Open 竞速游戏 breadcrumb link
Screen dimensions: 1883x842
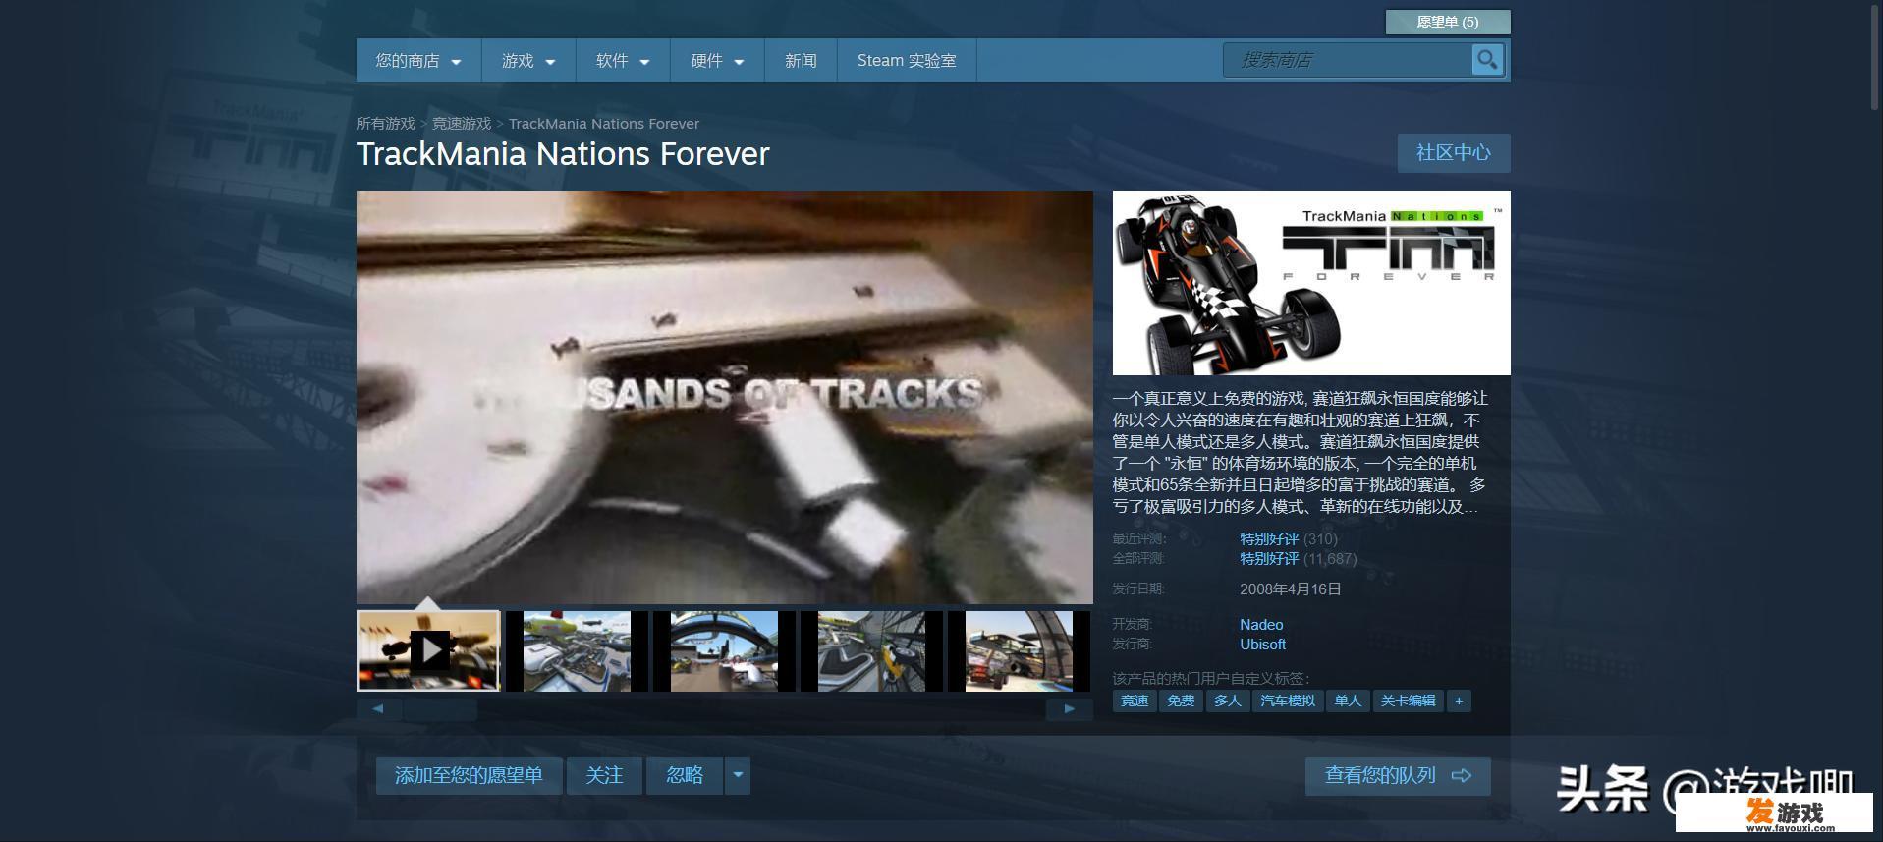[x=462, y=124]
